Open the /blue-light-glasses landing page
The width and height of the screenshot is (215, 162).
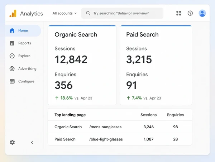pos(106,139)
